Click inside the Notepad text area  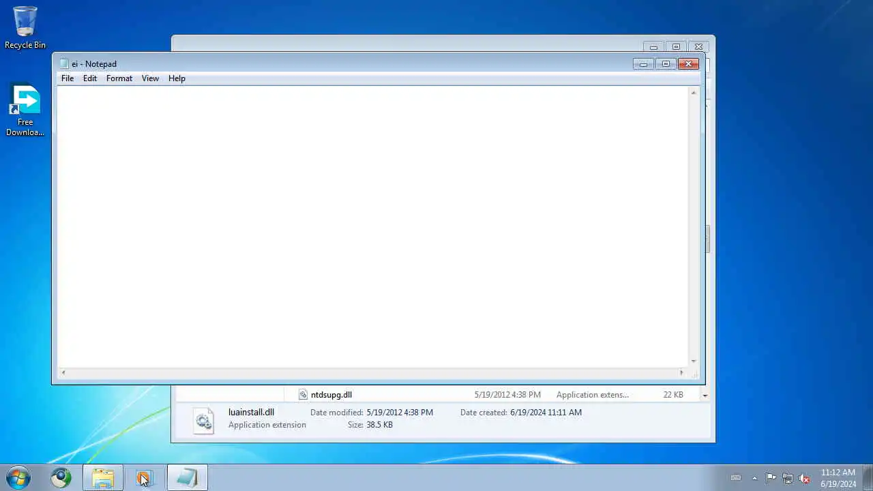372,226
